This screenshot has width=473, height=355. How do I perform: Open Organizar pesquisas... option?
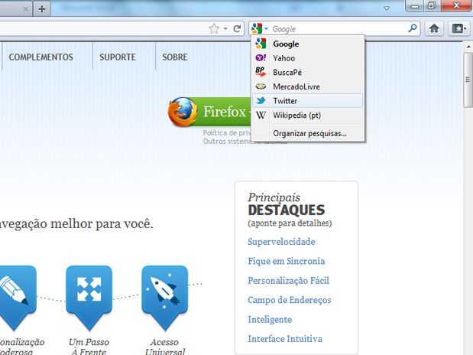click(x=309, y=133)
